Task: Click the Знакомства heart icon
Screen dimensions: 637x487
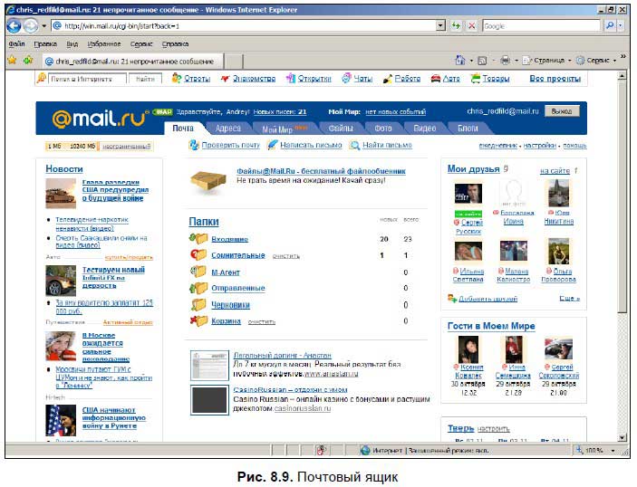Action: click(225, 79)
